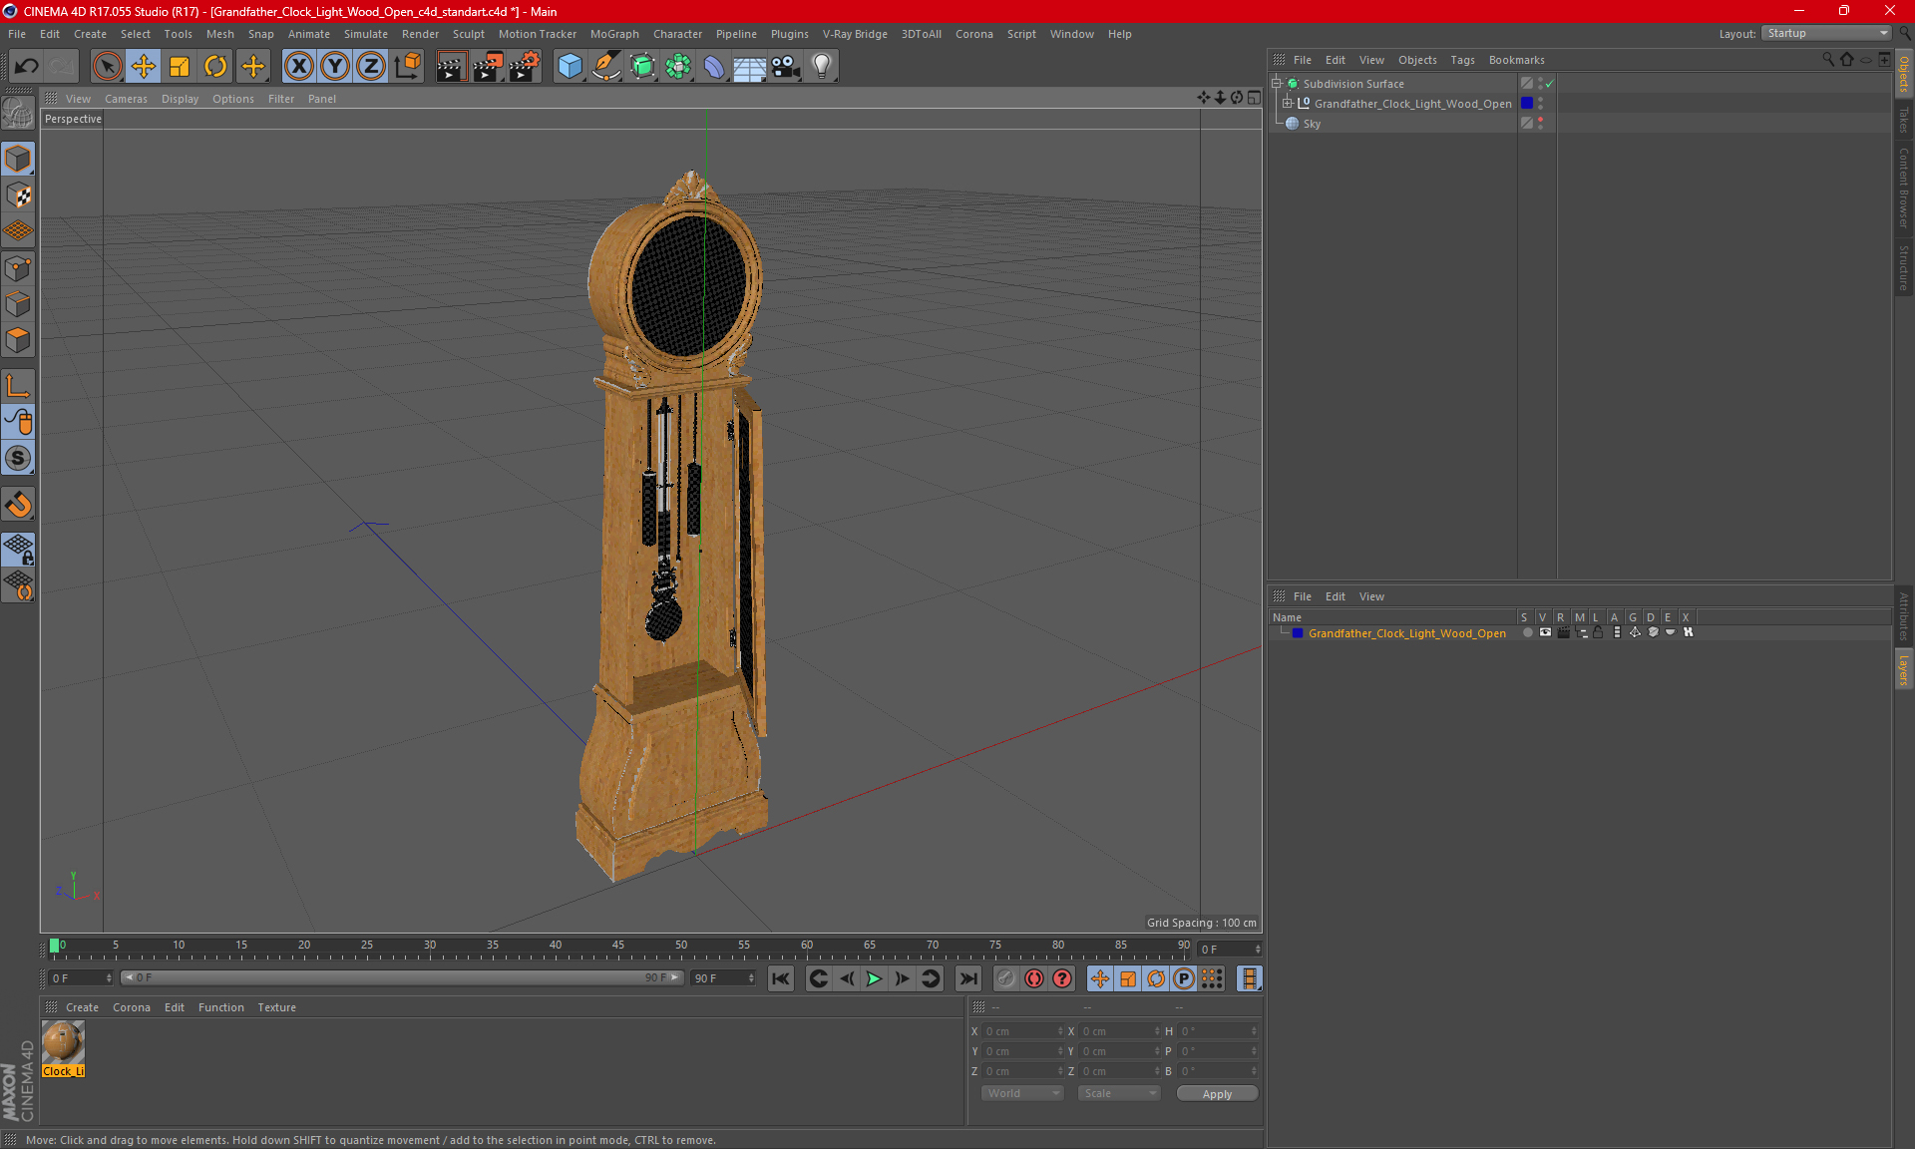Open Object Manager Tags menu
The width and height of the screenshot is (1915, 1149).
pyautogui.click(x=1462, y=60)
